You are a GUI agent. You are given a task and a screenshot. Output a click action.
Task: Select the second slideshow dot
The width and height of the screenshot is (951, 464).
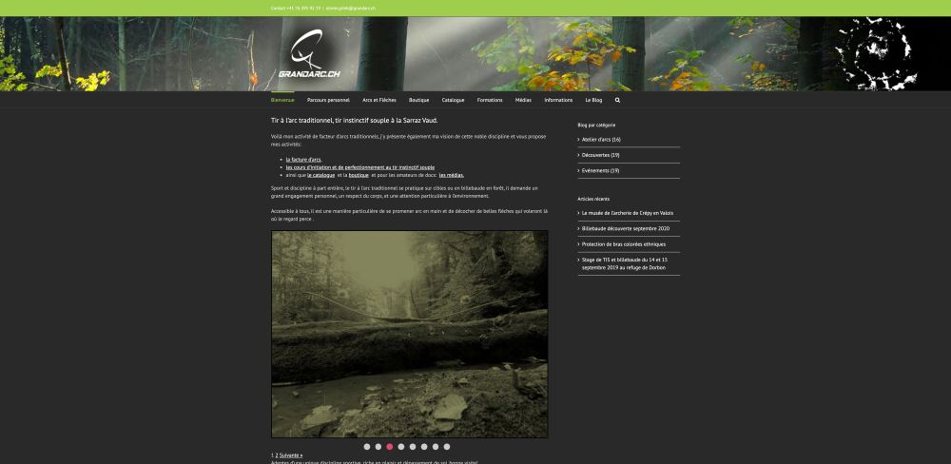pyautogui.click(x=378, y=447)
